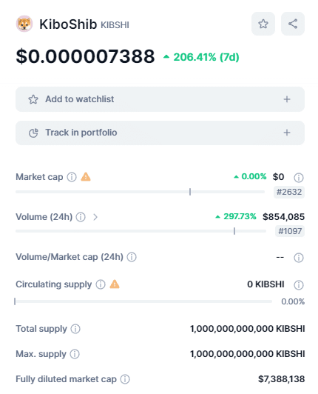
Task: Click the share icon button
Action: pos(293,24)
